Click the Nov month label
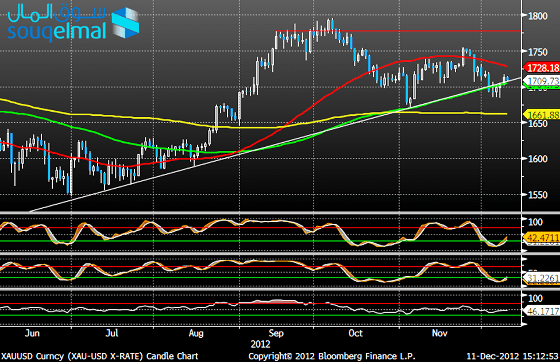The image size is (560, 362). coord(439,333)
